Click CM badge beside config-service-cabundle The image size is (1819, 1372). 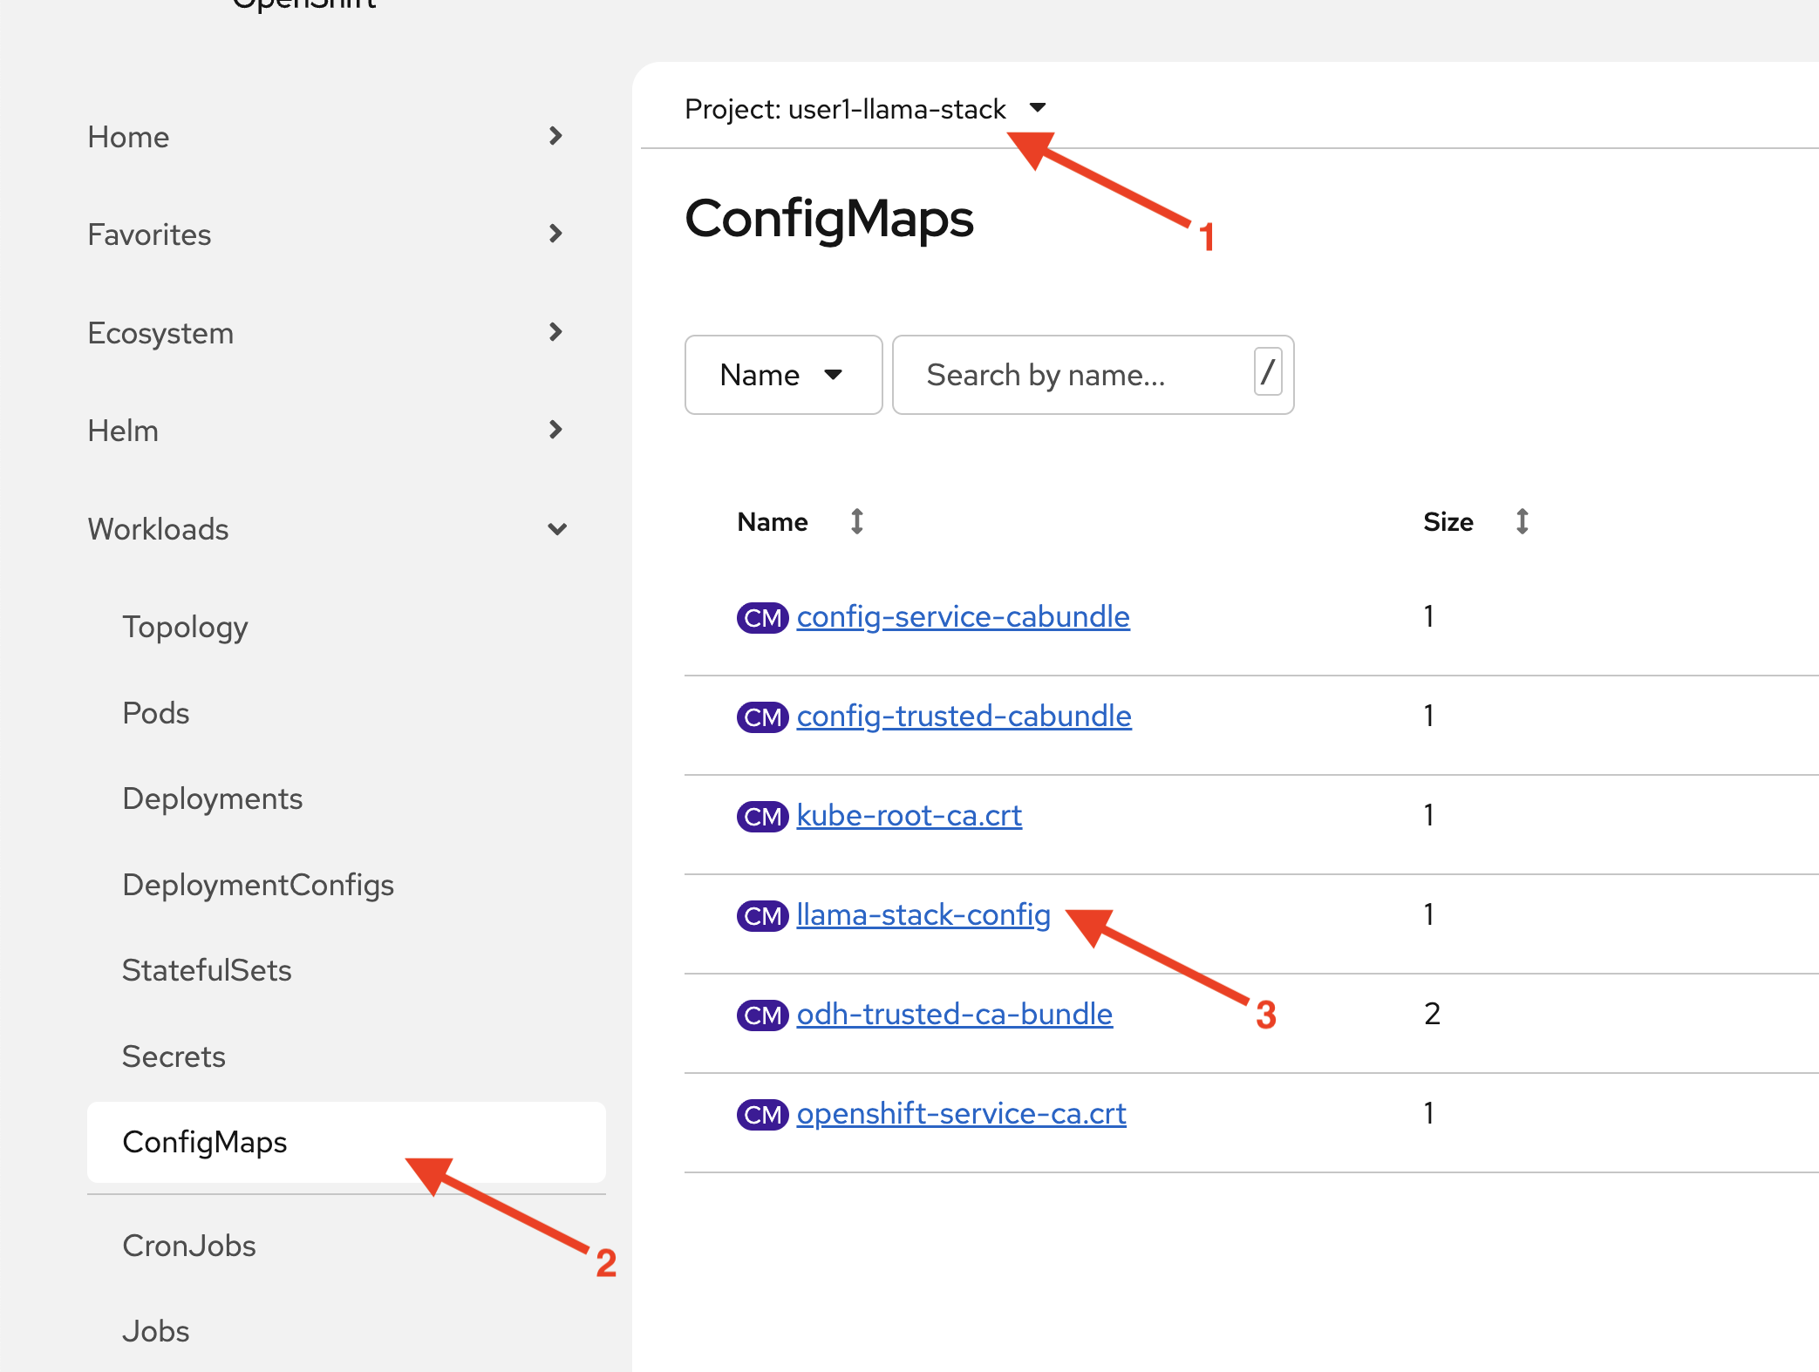click(762, 618)
